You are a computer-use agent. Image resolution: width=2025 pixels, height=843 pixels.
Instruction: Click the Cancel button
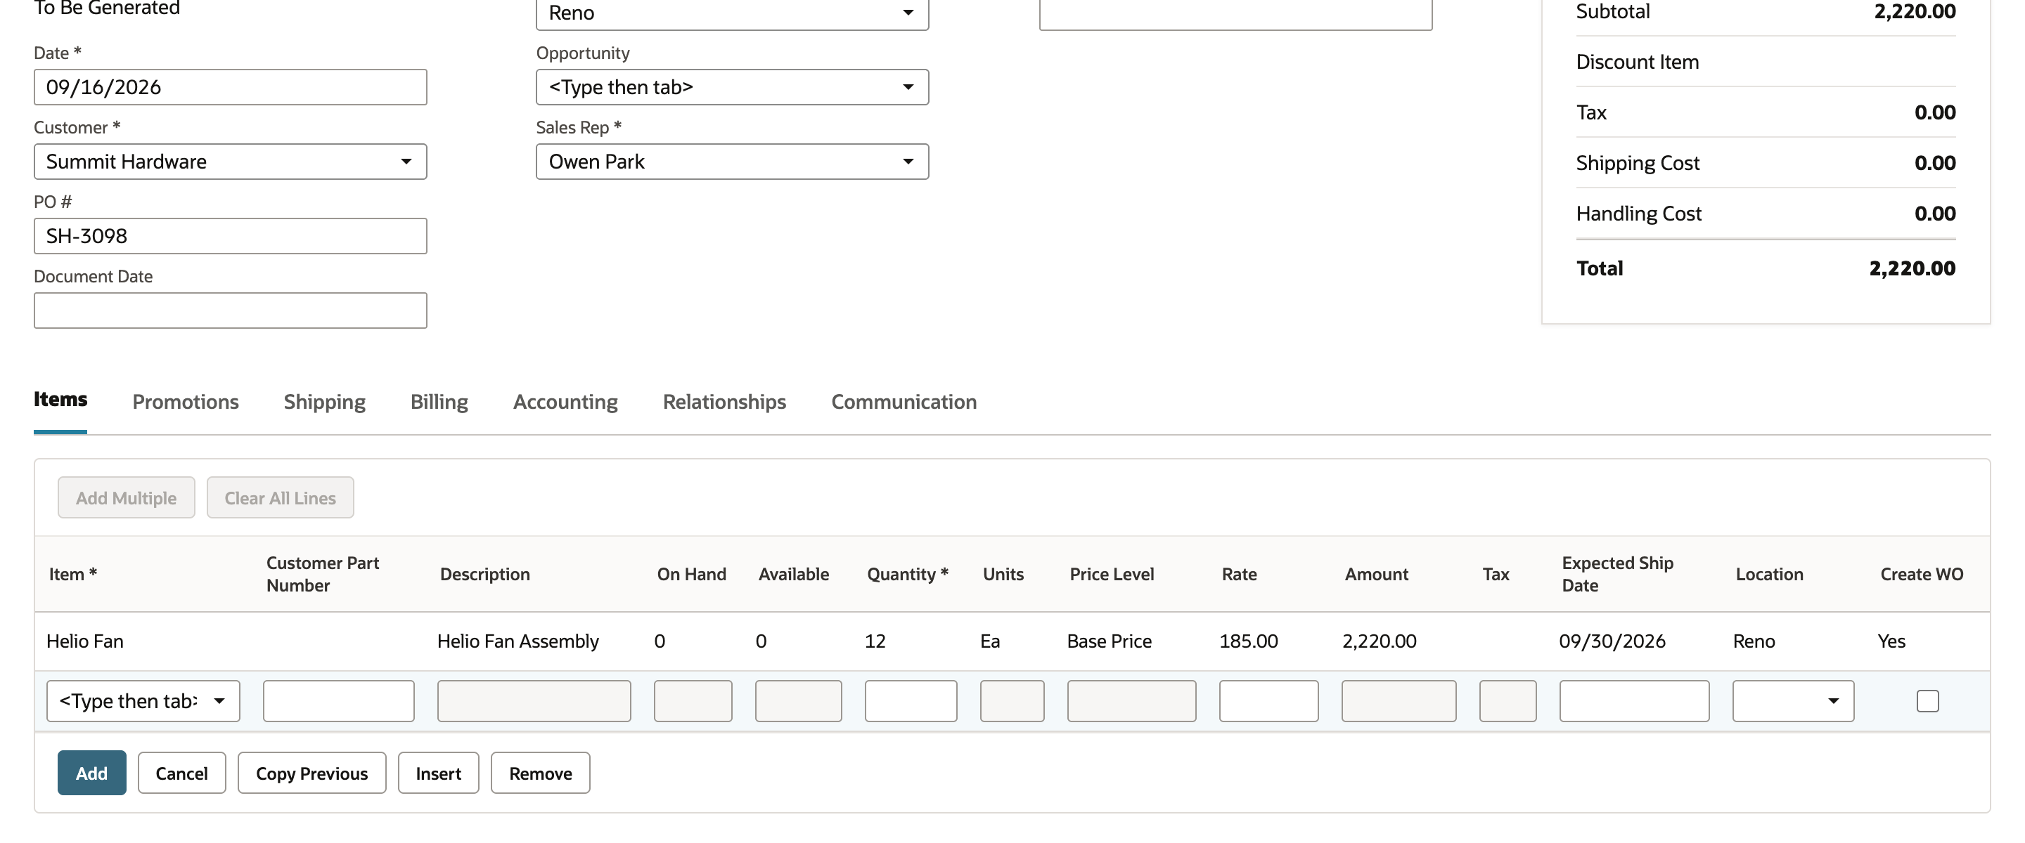[181, 772]
